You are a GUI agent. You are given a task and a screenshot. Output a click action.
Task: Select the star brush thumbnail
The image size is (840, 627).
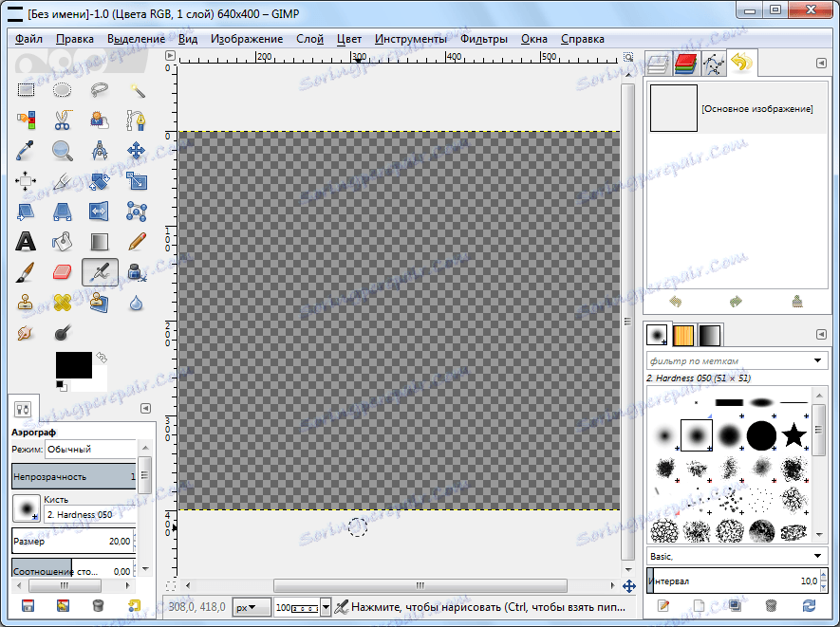pyautogui.click(x=793, y=434)
